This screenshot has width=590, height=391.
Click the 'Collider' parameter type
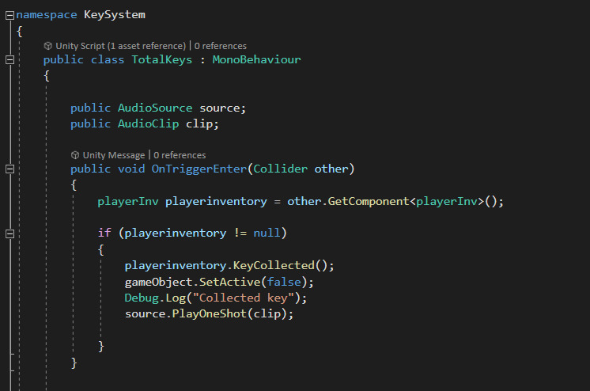point(280,169)
